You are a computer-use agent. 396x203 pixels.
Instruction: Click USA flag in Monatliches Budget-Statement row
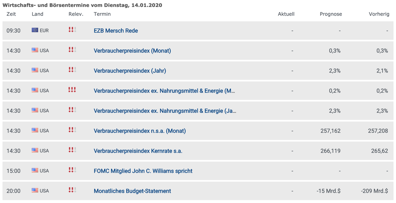(x=35, y=190)
